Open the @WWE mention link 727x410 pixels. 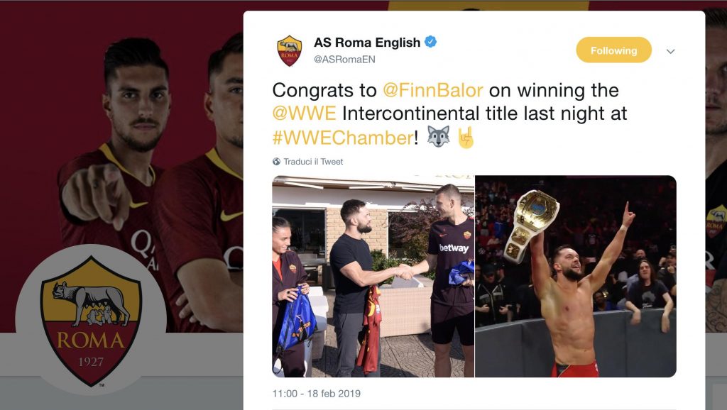click(x=304, y=113)
